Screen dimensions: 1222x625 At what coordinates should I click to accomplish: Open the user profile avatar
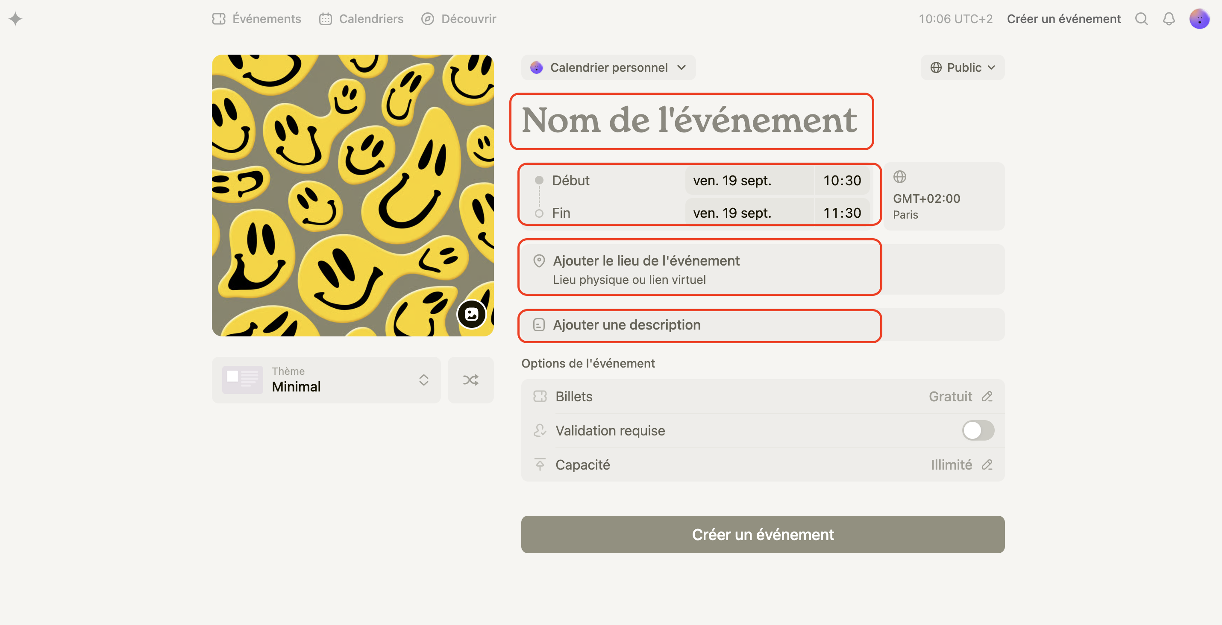click(1199, 19)
